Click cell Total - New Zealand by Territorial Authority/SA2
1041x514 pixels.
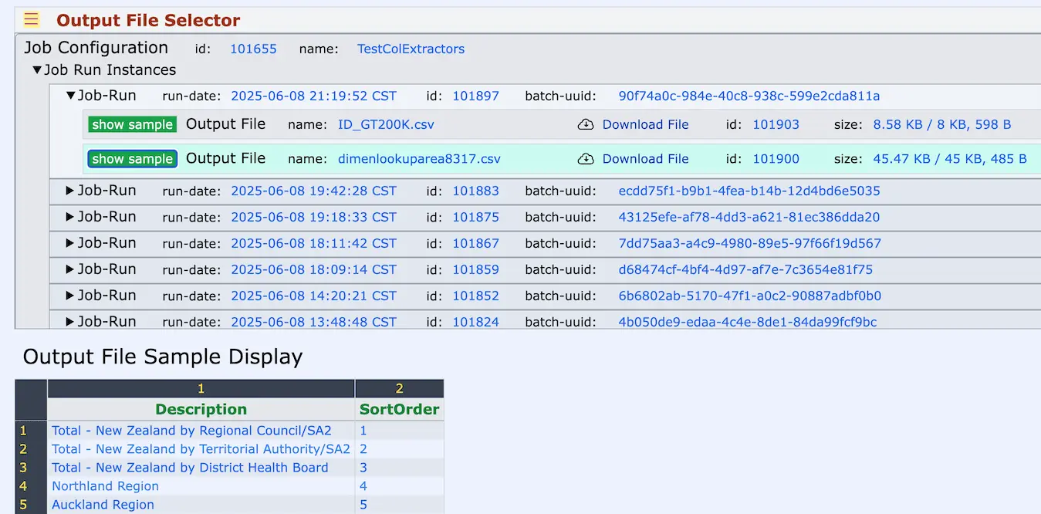click(x=201, y=449)
